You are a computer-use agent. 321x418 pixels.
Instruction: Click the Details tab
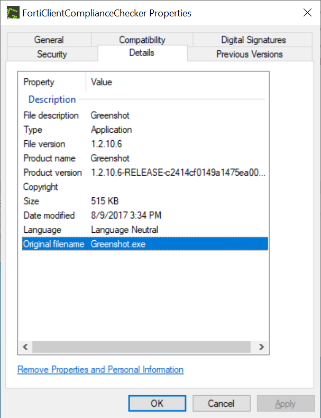[142, 53]
